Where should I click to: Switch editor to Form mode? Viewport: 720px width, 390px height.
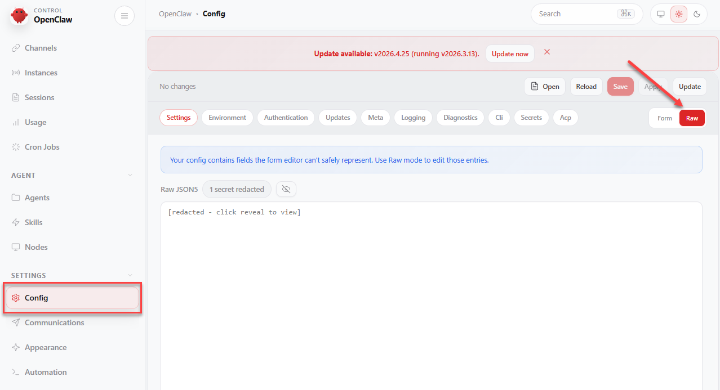tap(665, 118)
